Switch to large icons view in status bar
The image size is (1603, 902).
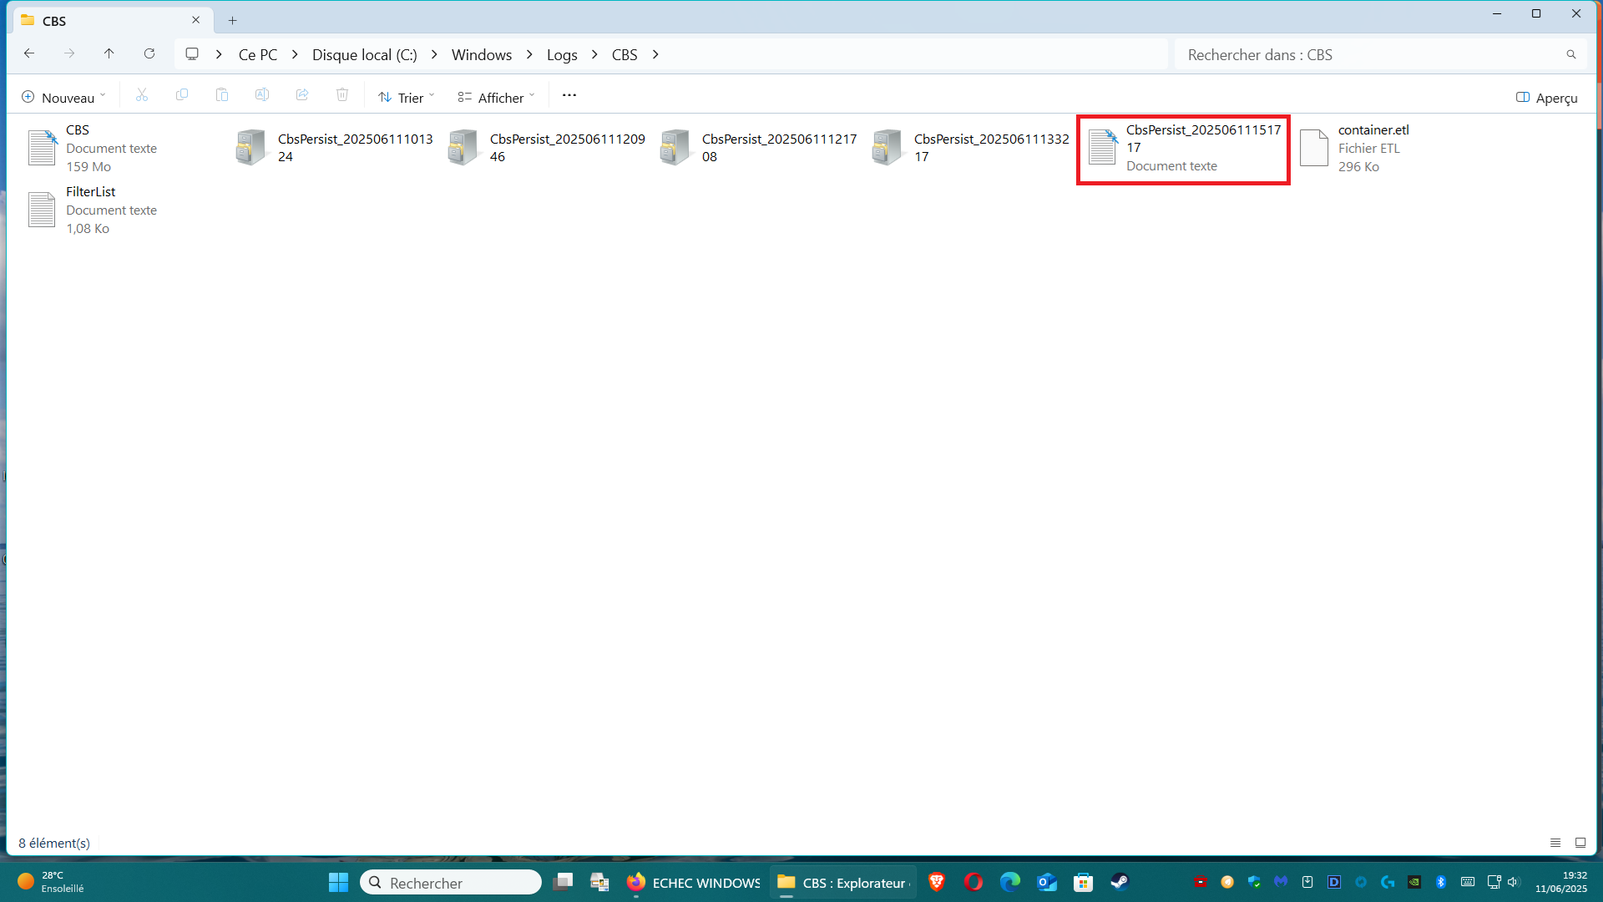[1580, 843]
